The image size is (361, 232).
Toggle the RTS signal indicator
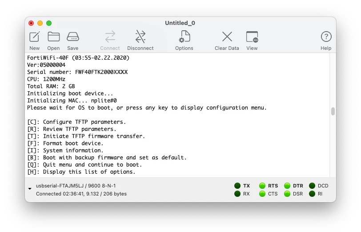(x=262, y=186)
